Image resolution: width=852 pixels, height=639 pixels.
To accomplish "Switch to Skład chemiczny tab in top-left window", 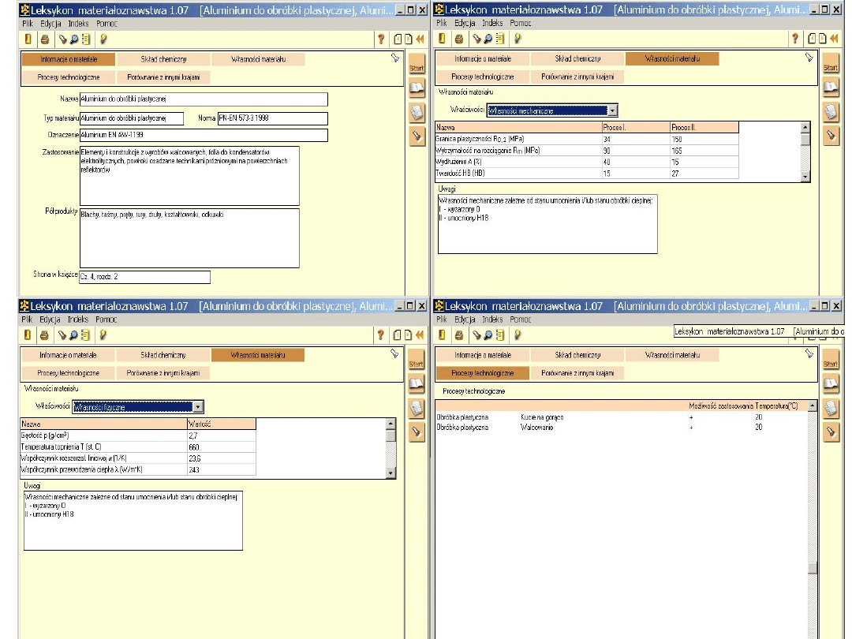I will 163,59.
